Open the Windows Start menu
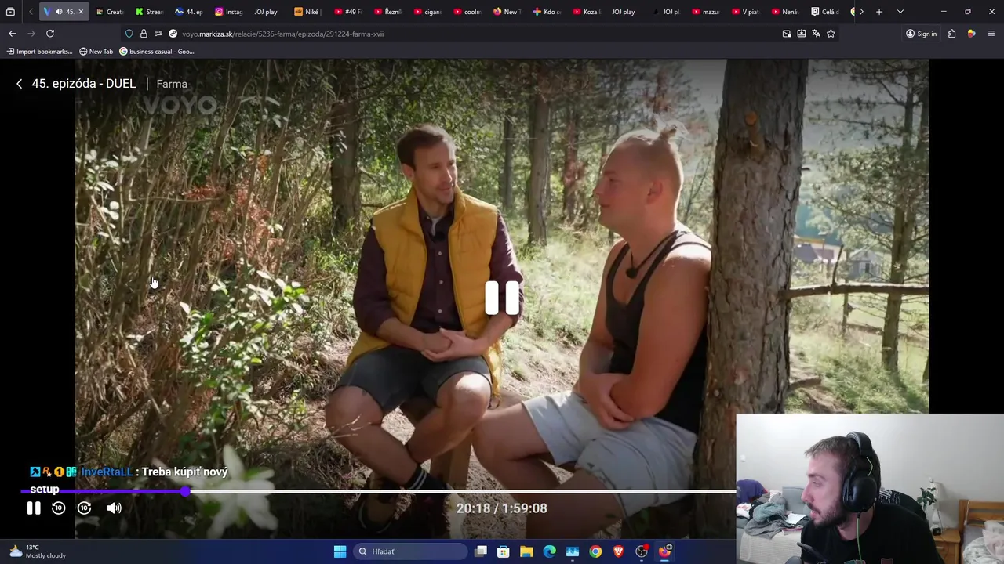This screenshot has width=1004, height=564. (x=340, y=551)
